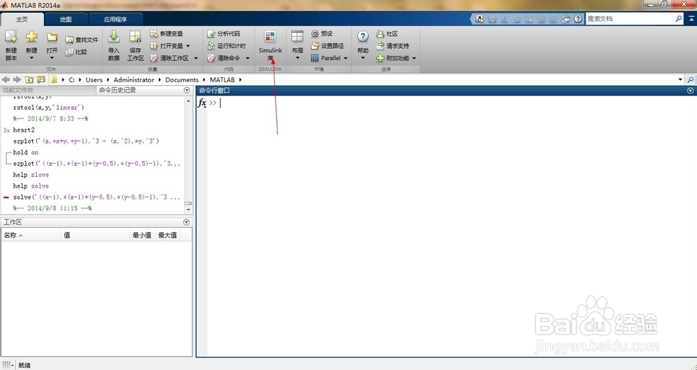Expand the Add-Ons (附加功能) dropdown
697x370 pixels.
coord(414,59)
